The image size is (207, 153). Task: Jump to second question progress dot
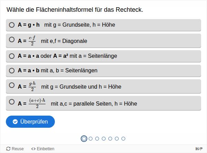click(x=90, y=138)
